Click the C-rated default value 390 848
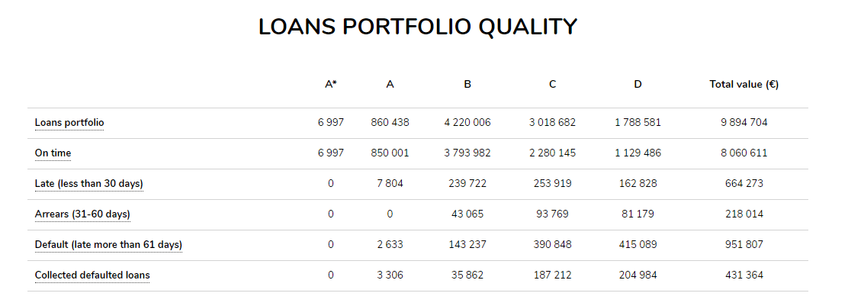This screenshot has height=306, width=848. (x=552, y=245)
